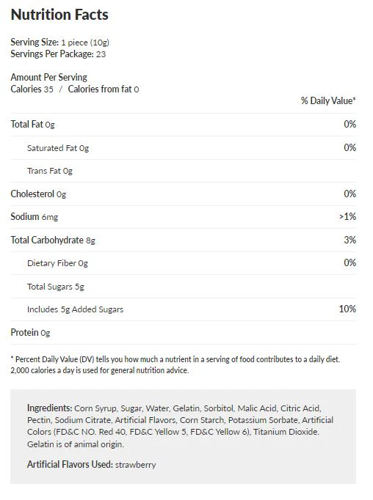Select the Total Fat 0g row

(x=183, y=125)
